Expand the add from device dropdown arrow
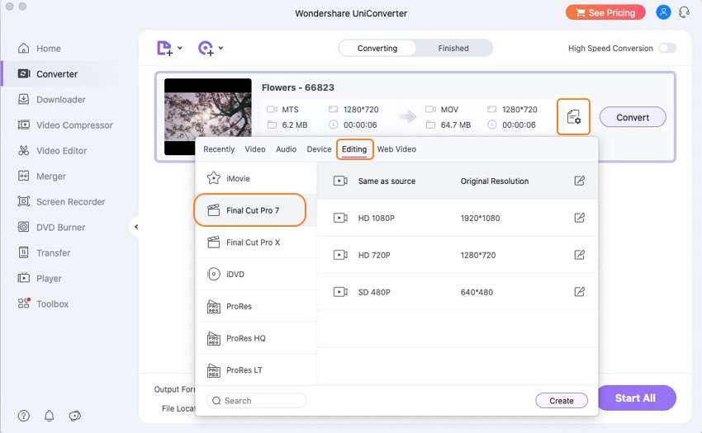The image size is (702, 433). (221, 49)
